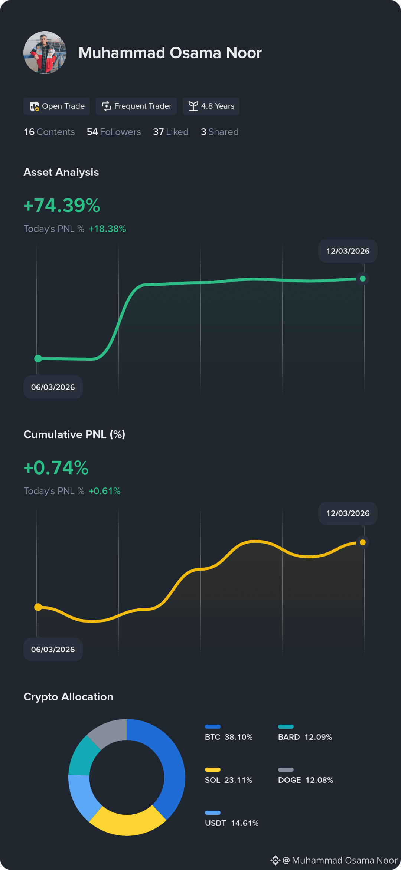Click the 4.8 Years sprout icon

[193, 106]
